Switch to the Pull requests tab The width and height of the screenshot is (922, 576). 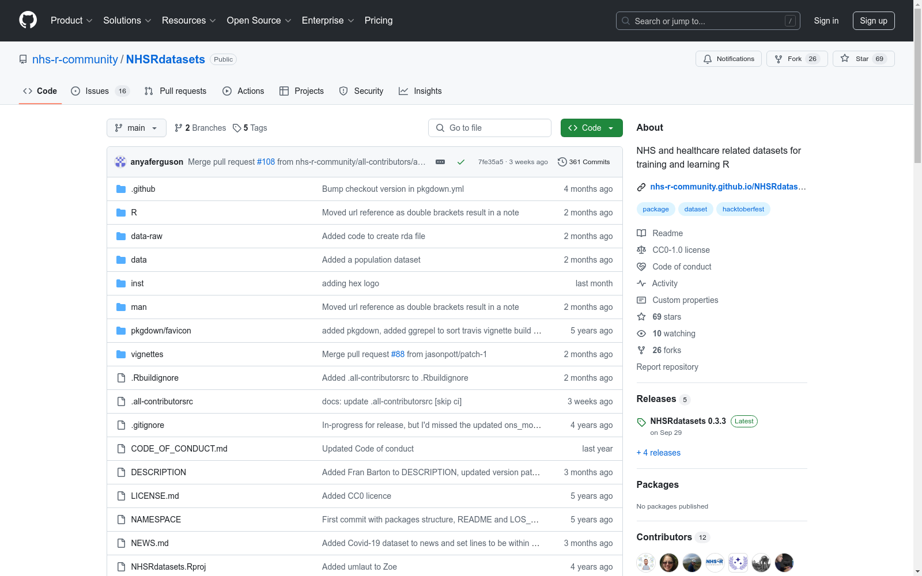pos(175,91)
